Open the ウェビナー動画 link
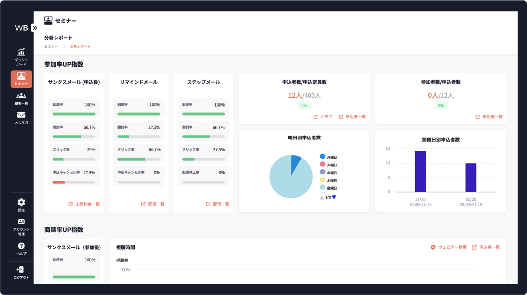Screen dimensions: 527x295 point(448,247)
